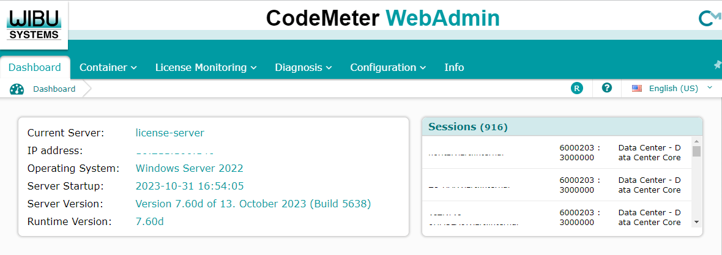
Task: Open the English (US) language selector
Action: 673,88
